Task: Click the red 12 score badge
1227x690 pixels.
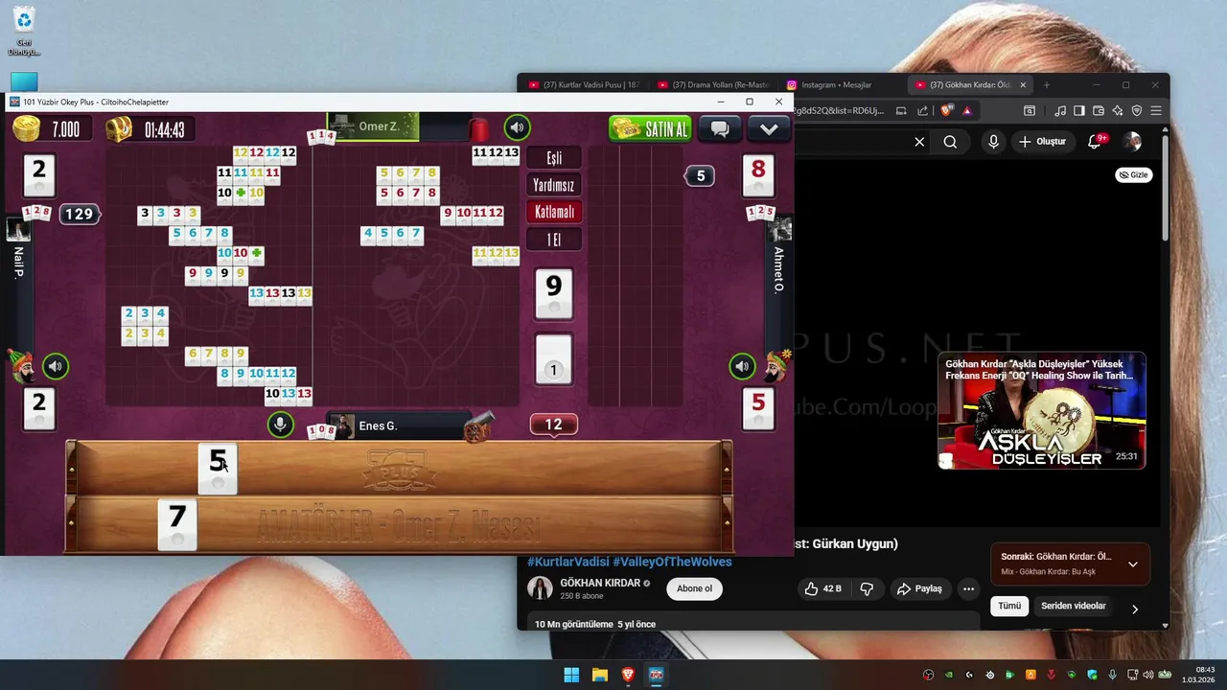Action: (554, 424)
